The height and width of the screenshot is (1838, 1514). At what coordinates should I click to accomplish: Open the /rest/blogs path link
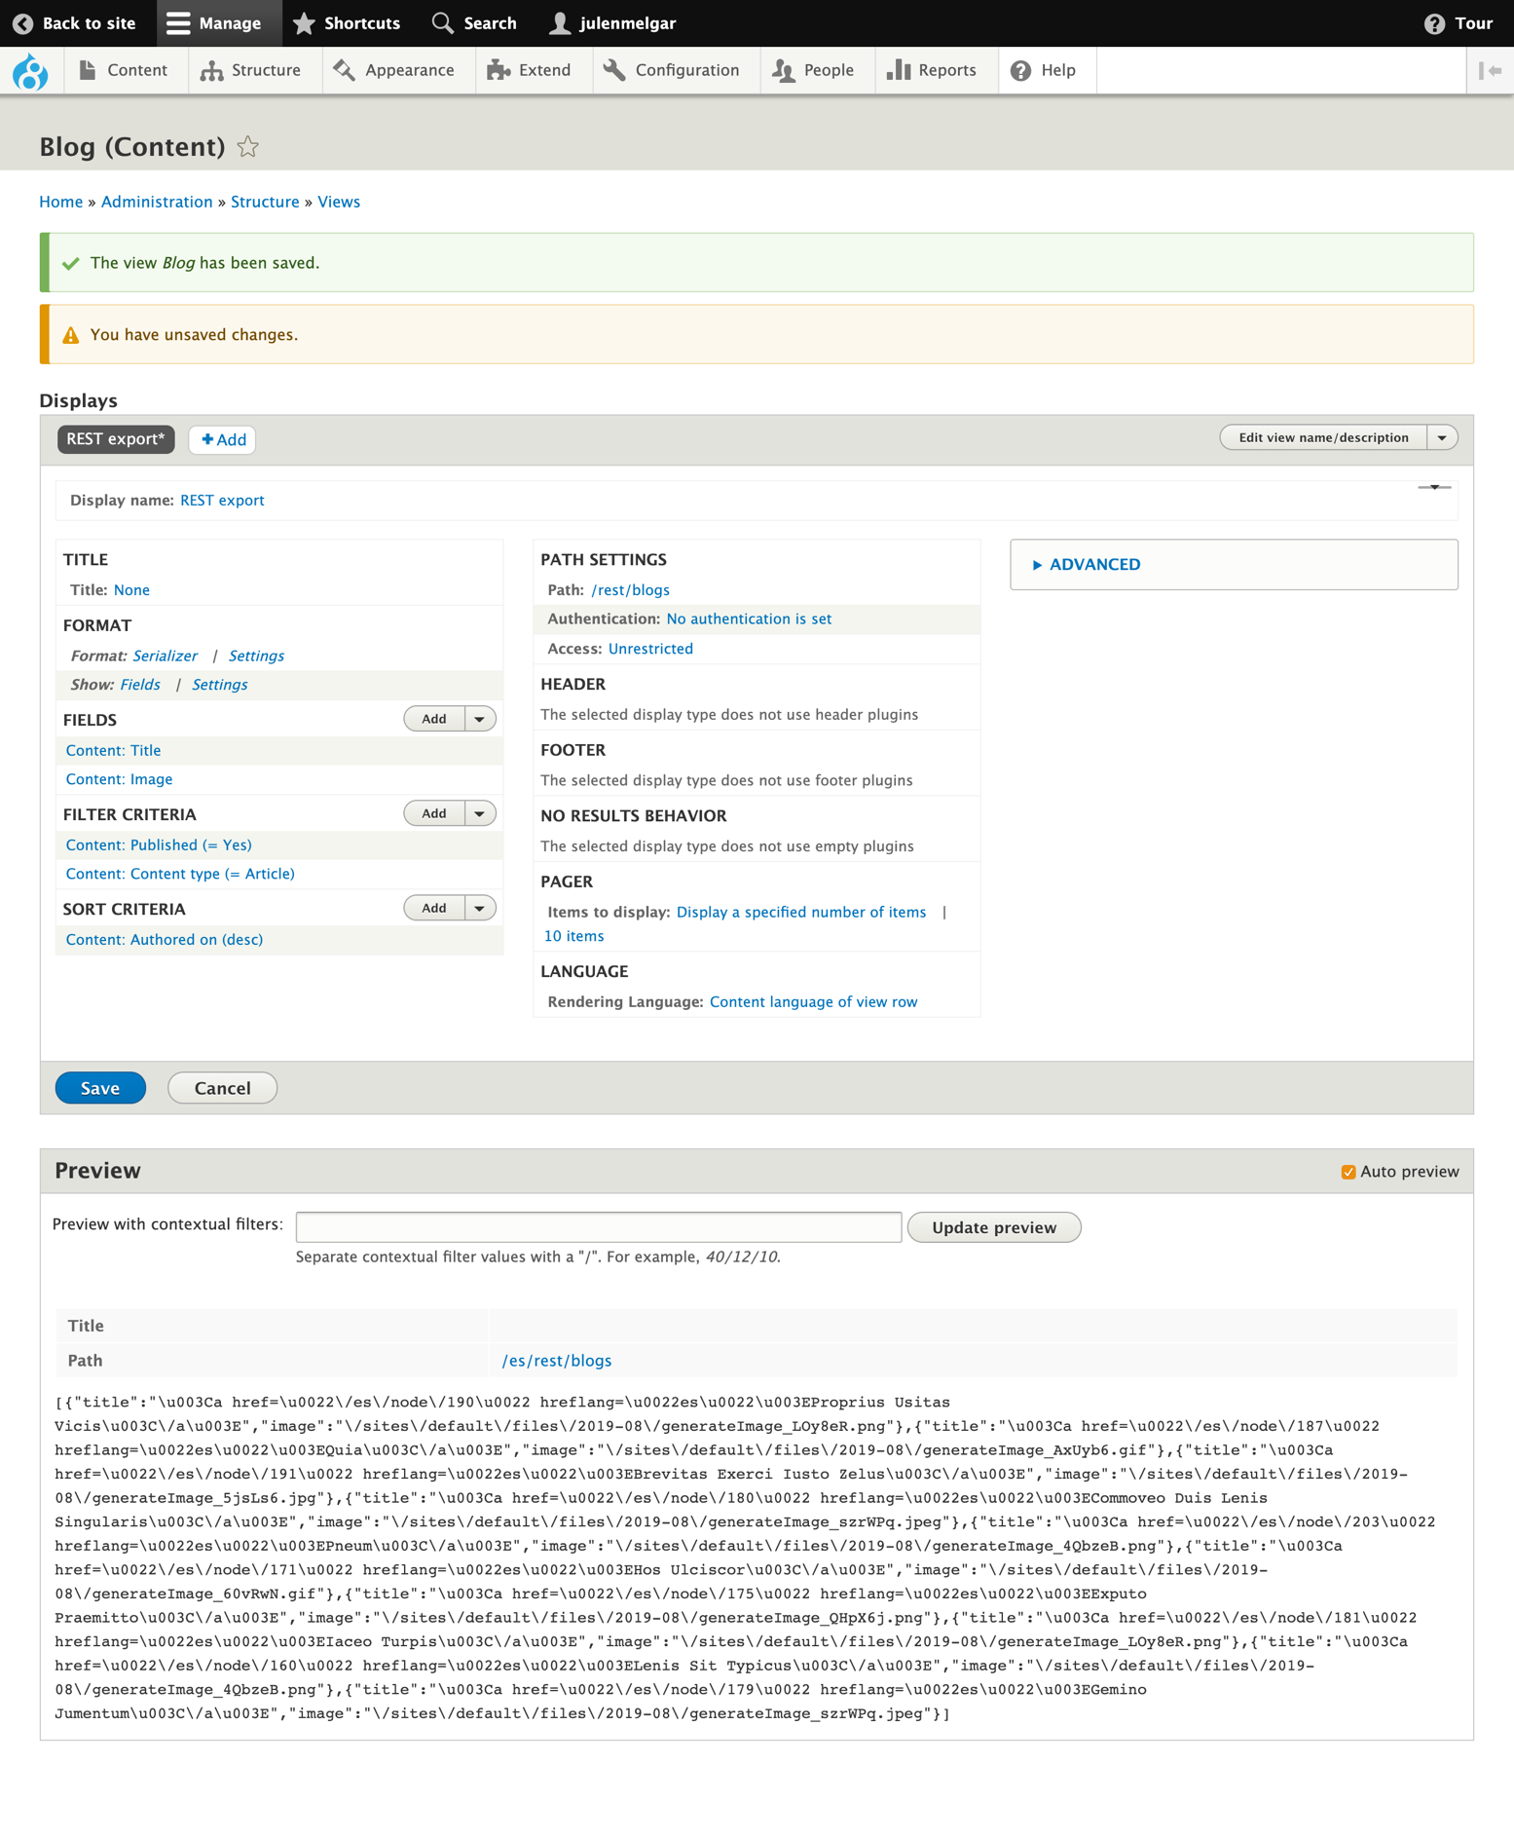point(630,590)
